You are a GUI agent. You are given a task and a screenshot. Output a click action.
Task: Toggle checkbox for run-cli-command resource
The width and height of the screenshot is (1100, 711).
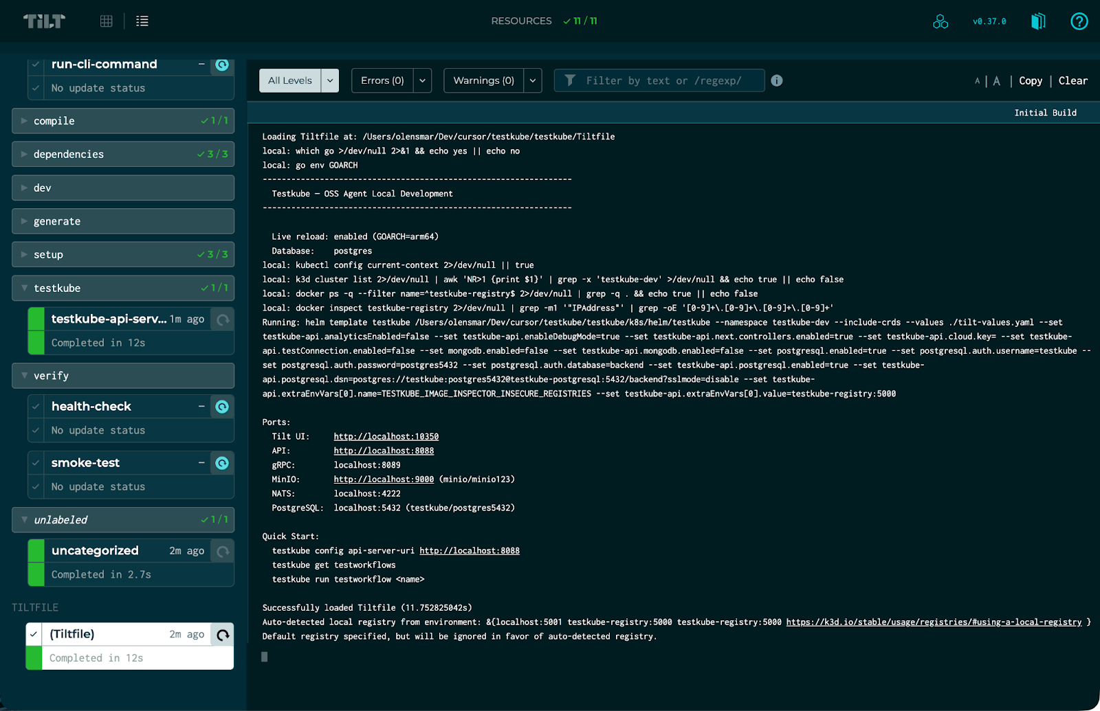click(x=36, y=65)
